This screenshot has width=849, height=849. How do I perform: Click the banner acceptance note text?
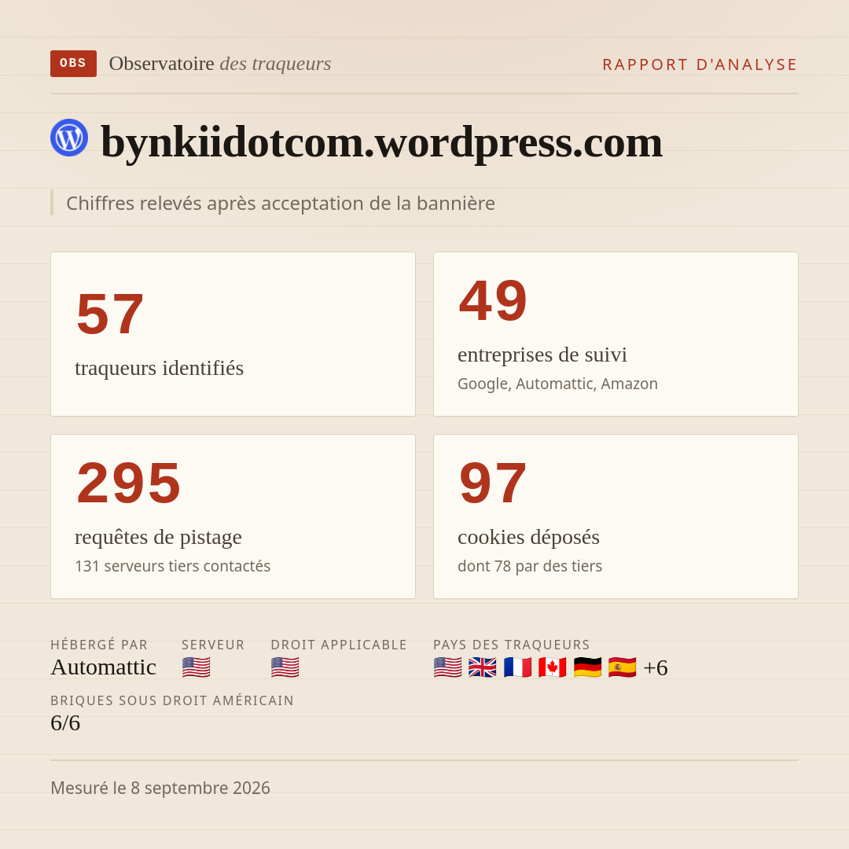(x=281, y=203)
